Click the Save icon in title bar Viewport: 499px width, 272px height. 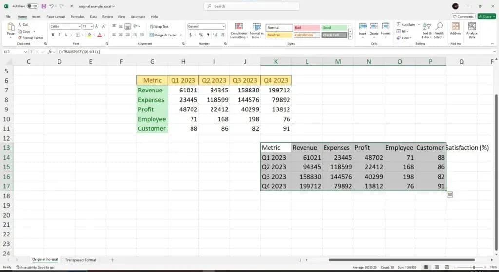click(44, 6)
